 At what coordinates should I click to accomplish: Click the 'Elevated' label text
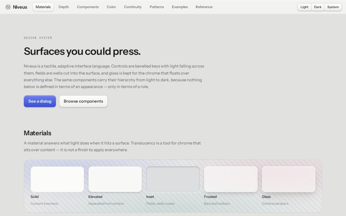point(95,197)
